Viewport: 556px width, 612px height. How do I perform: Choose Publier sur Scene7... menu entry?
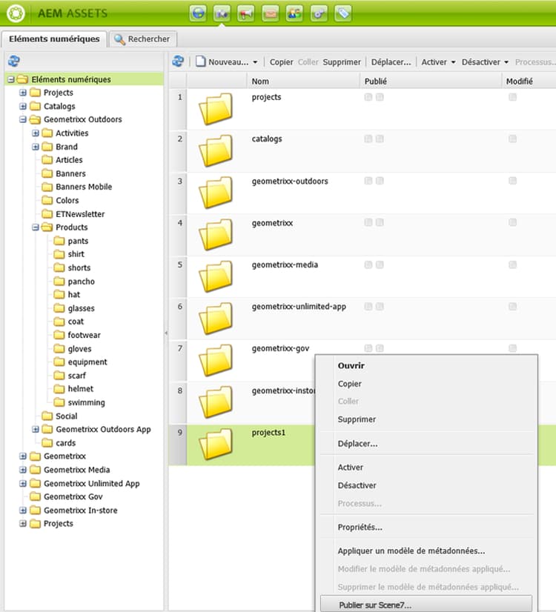point(426,605)
